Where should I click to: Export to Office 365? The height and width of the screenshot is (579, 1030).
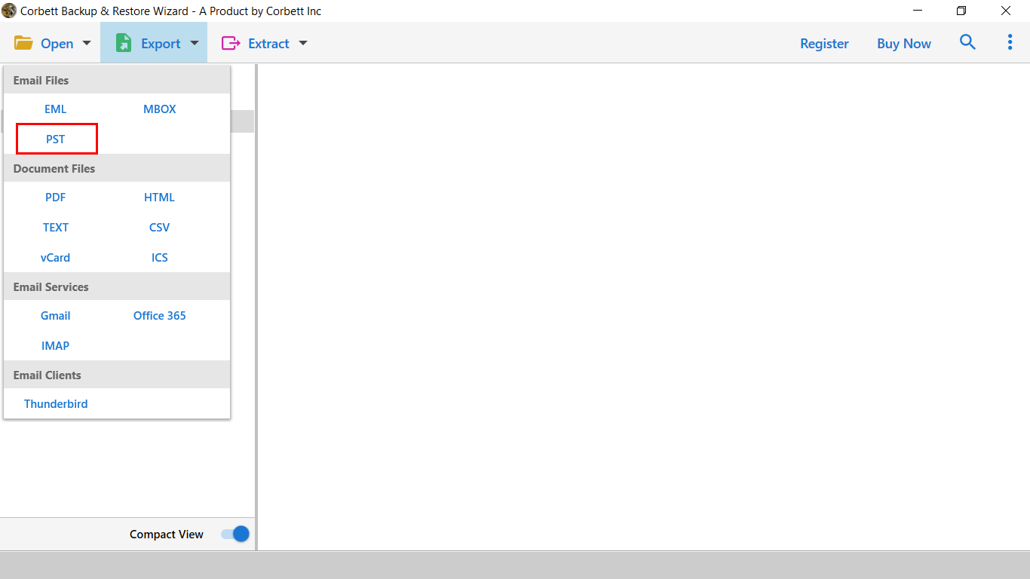click(x=159, y=316)
